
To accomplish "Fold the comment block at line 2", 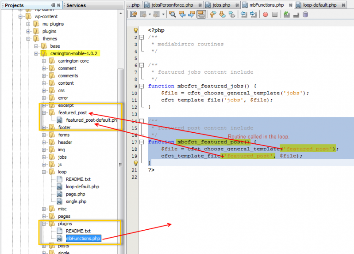I will pyautogui.click(x=142, y=37).
